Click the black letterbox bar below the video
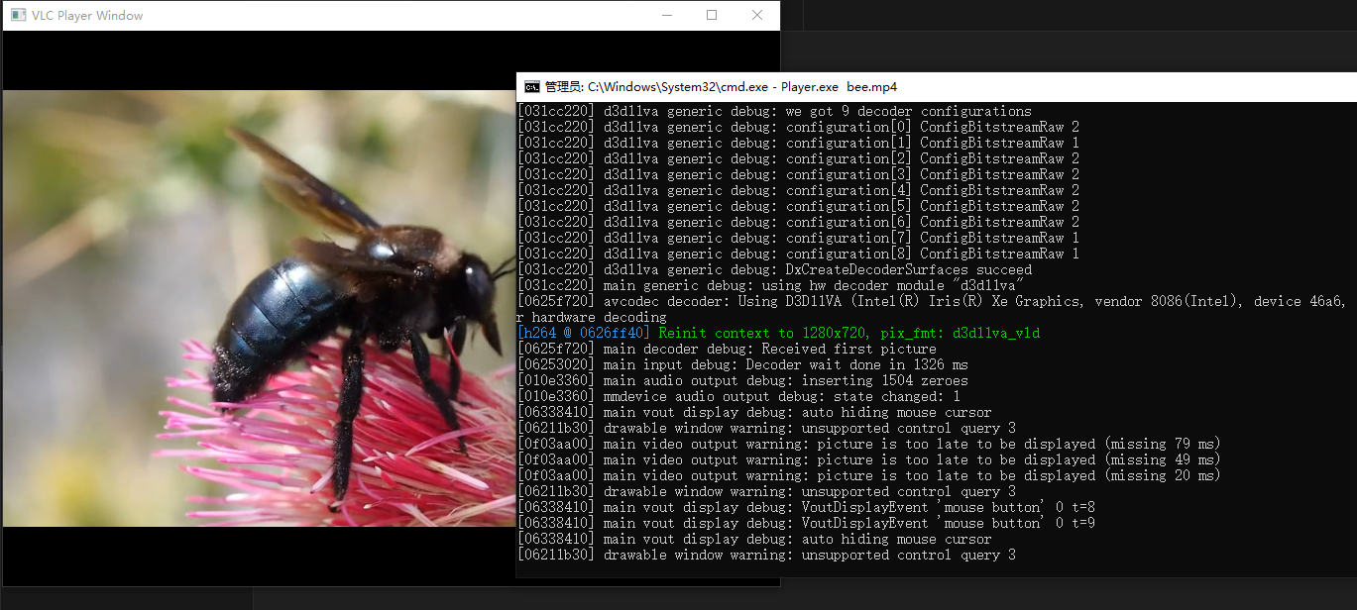The image size is (1357, 610). [x=258, y=555]
